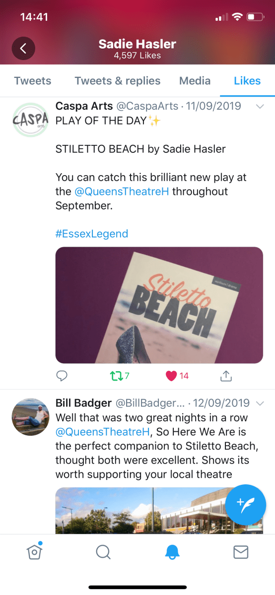Expand Caspa Arts tweet options chevron
This screenshot has width=275, height=595.
(x=260, y=107)
